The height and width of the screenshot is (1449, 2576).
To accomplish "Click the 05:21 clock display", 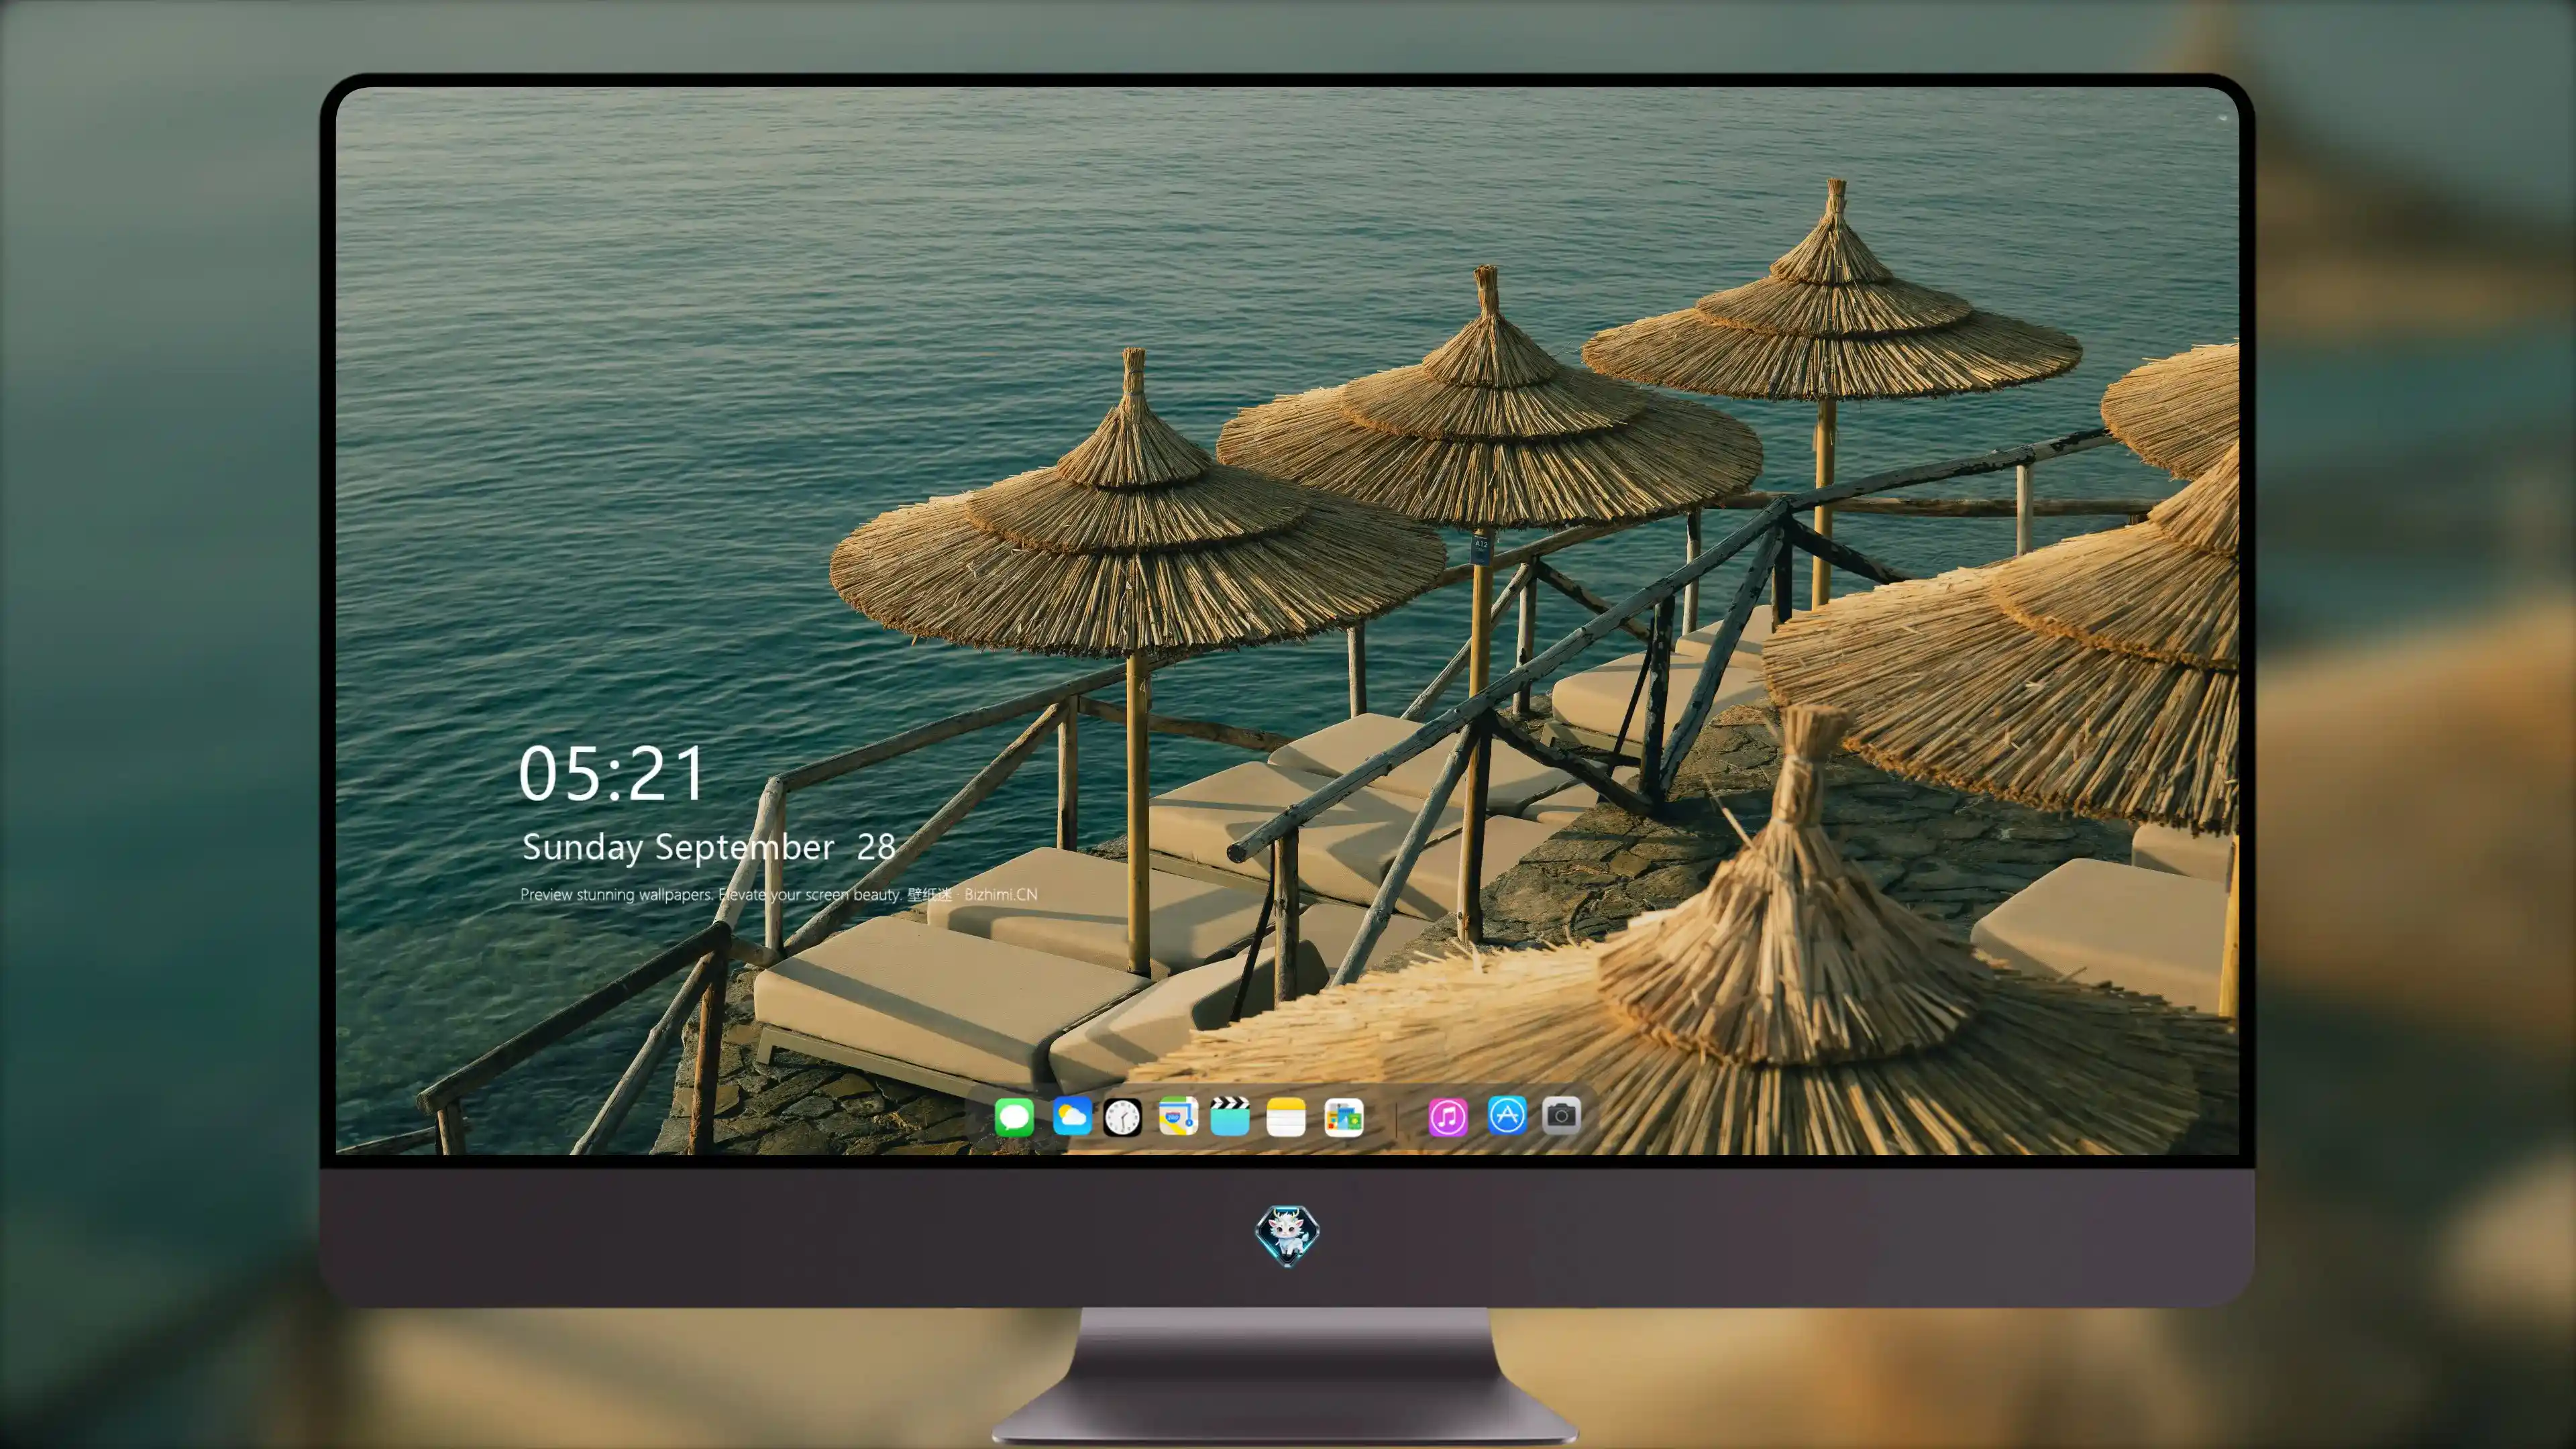I will tap(611, 774).
